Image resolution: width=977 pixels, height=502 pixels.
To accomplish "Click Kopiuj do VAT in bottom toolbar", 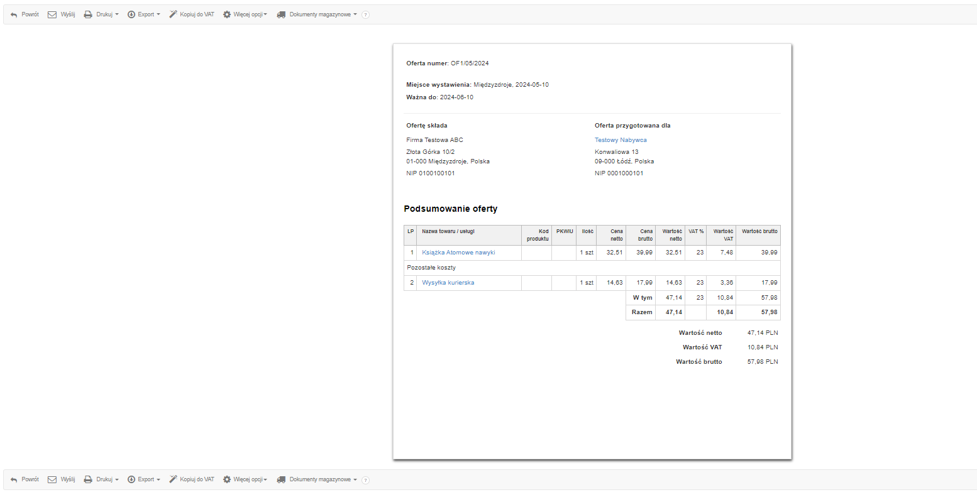I will pyautogui.click(x=192, y=479).
